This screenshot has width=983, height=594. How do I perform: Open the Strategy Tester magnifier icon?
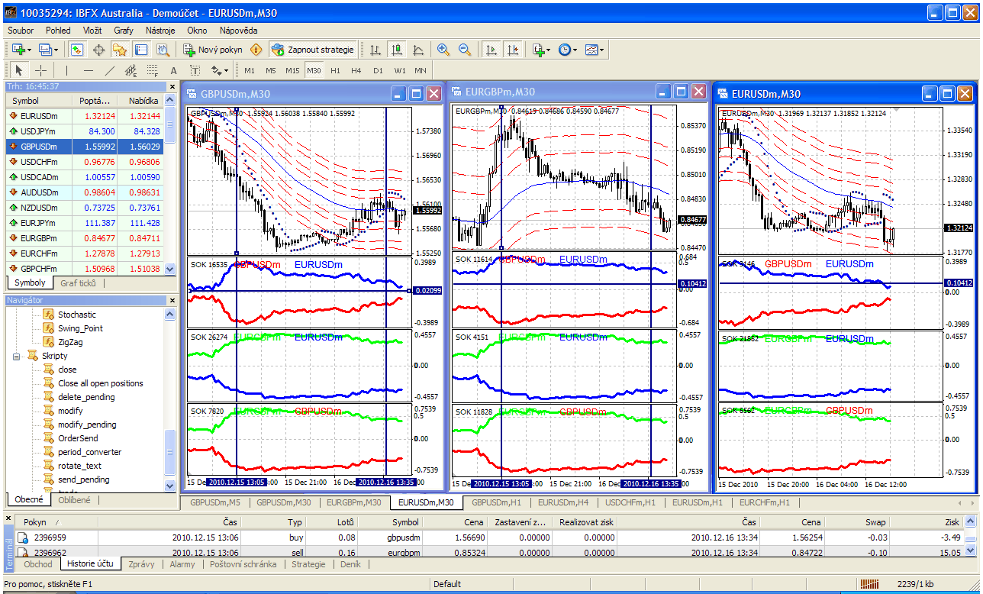point(163,50)
